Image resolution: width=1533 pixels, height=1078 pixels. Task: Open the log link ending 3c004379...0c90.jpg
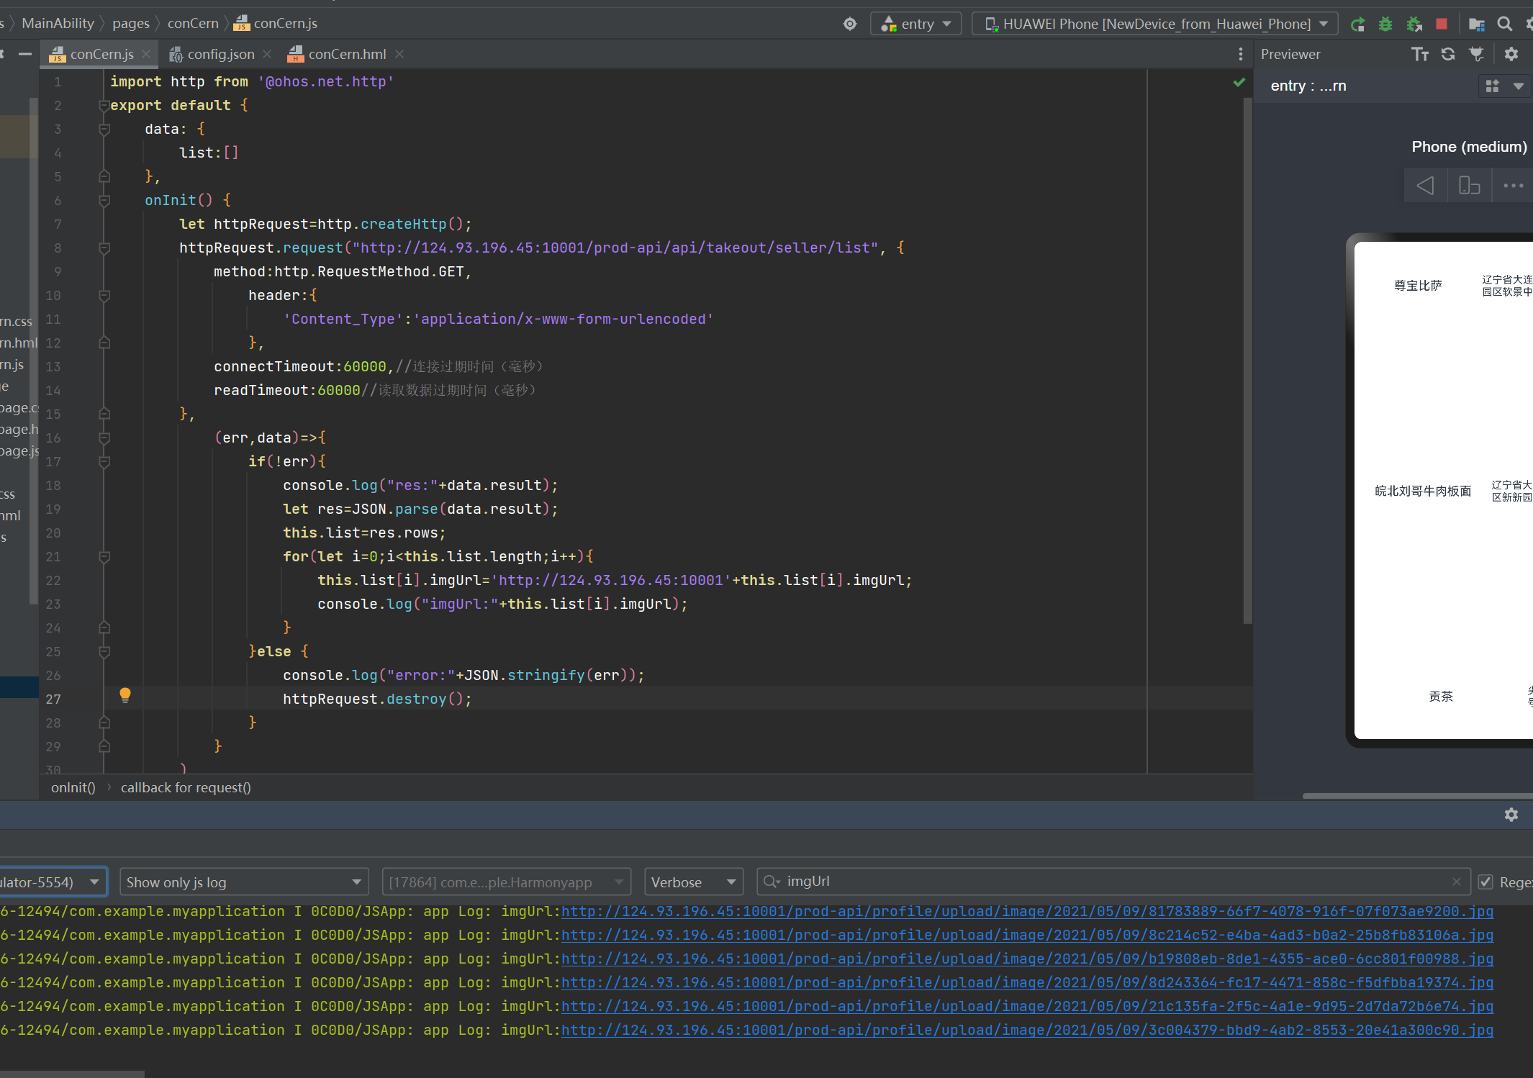click(1027, 1030)
